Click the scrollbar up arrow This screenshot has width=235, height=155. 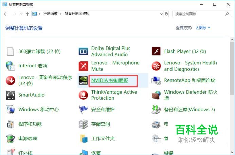pos(232,40)
